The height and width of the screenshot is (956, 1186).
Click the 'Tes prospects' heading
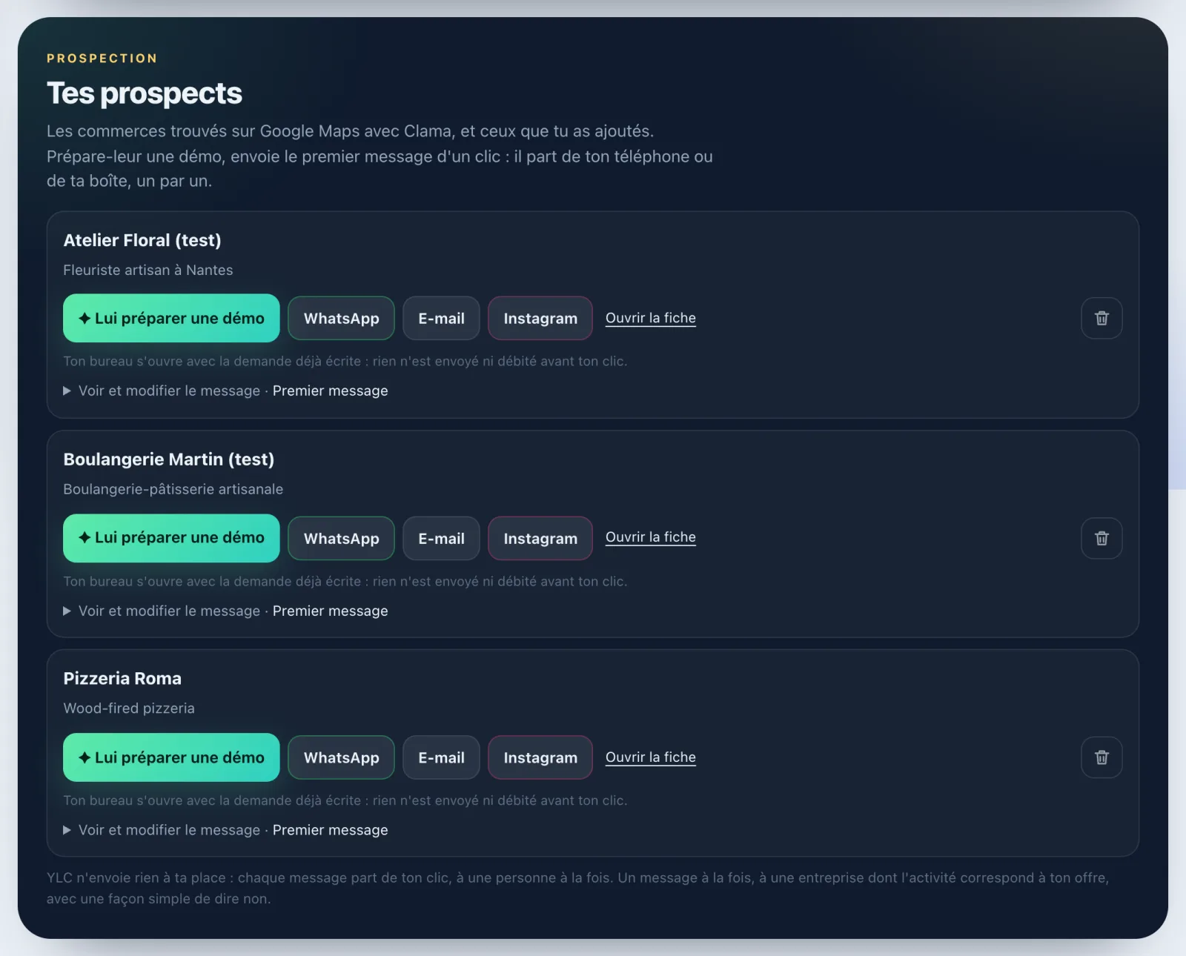coord(145,93)
